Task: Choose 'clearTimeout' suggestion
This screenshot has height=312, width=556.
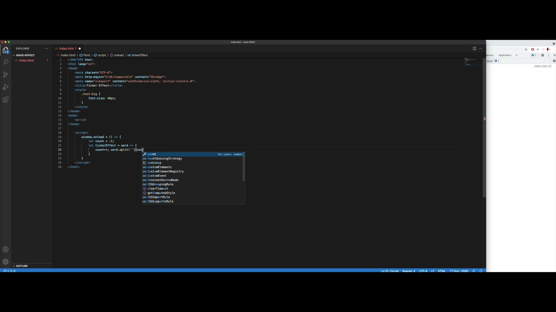Action: pyautogui.click(x=193, y=188)
